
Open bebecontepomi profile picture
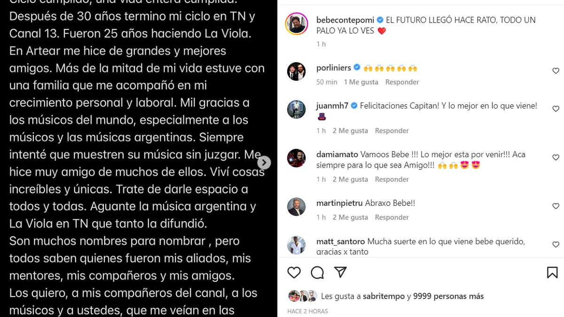(297, 24)
